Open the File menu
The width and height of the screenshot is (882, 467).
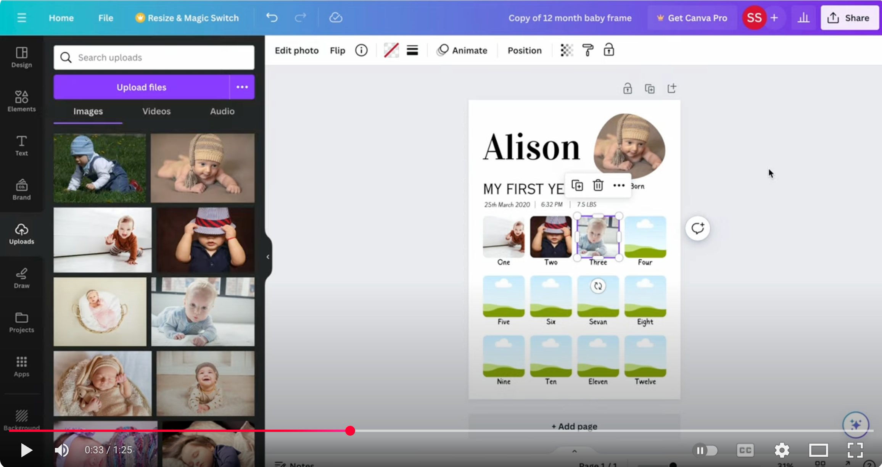(x=106, y=18)
